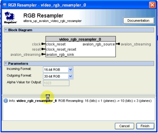This screenshot has height=133, width=158.
Task: Collapse the Block Diagram section
Action: click(x=6, y=30)
